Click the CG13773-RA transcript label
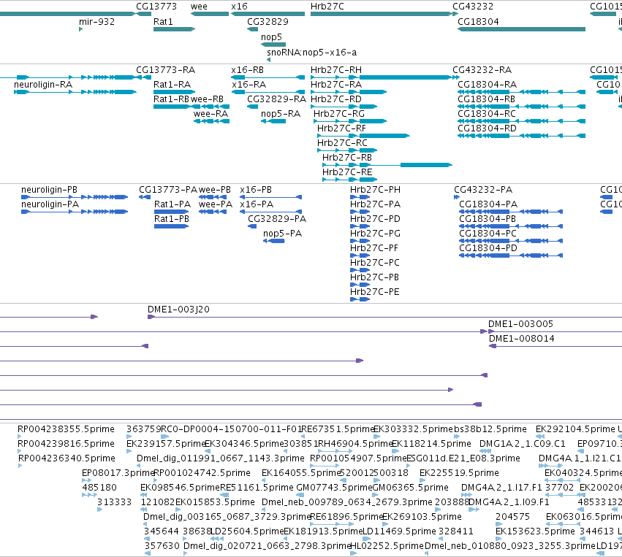 tap(165, 70)
